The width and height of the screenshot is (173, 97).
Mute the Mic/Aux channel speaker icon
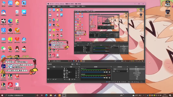107,72
